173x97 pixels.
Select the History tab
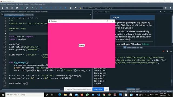pyautogui.click(x=138, y=89)
